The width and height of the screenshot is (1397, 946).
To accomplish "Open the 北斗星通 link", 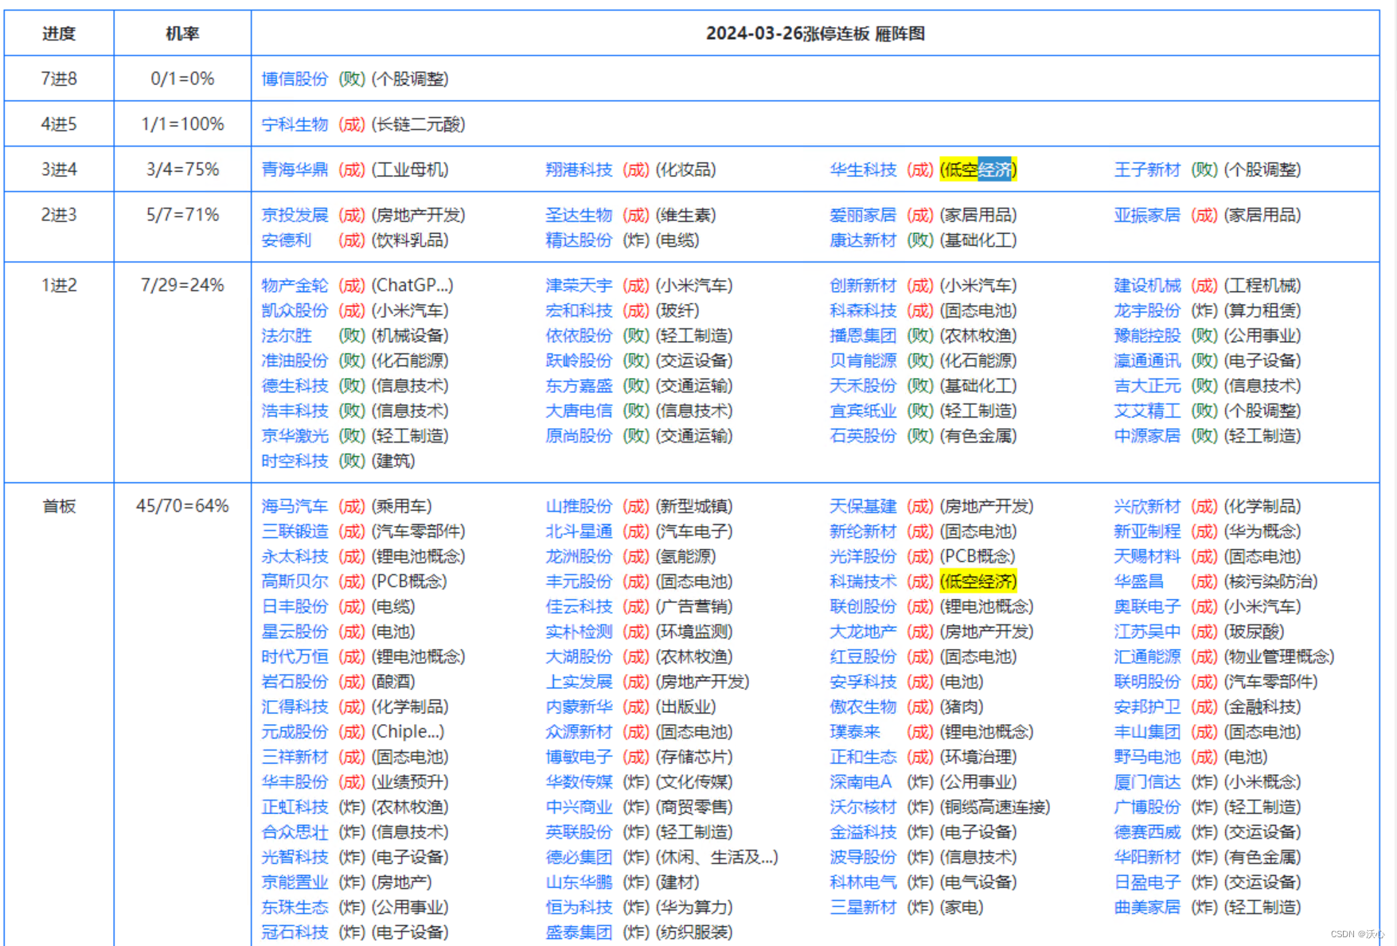I will 579,531.
